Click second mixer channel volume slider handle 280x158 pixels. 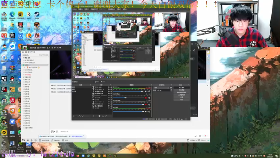125,98
